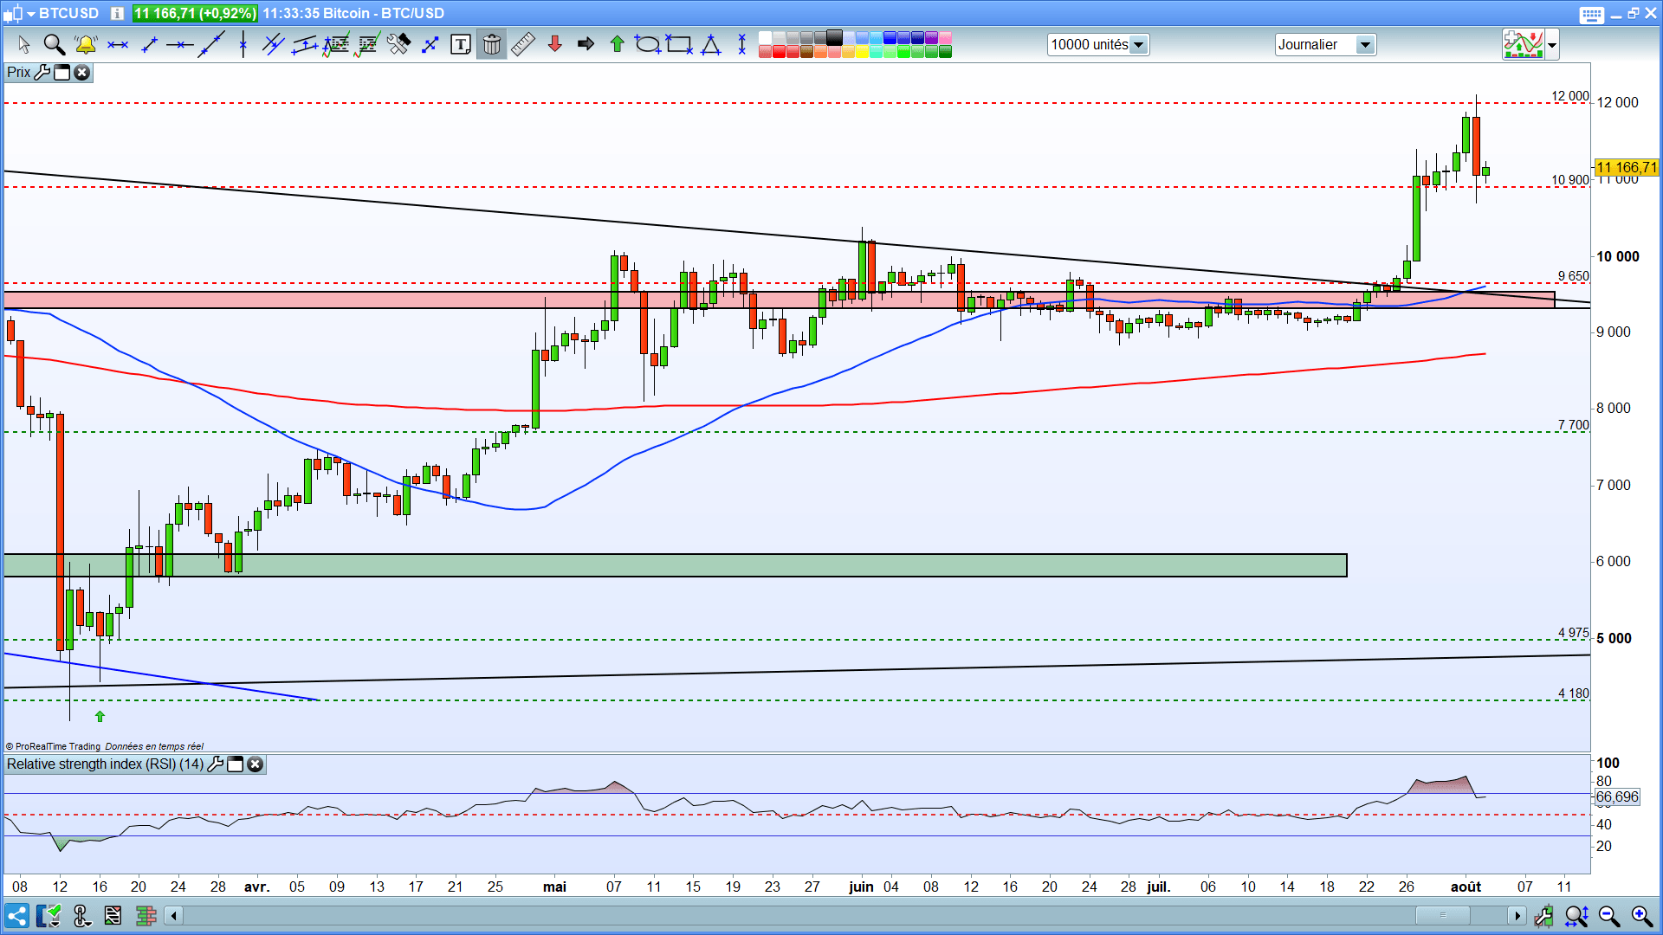Select the vertical line drawing tool

pyautogui.click(x=243, y=44)
